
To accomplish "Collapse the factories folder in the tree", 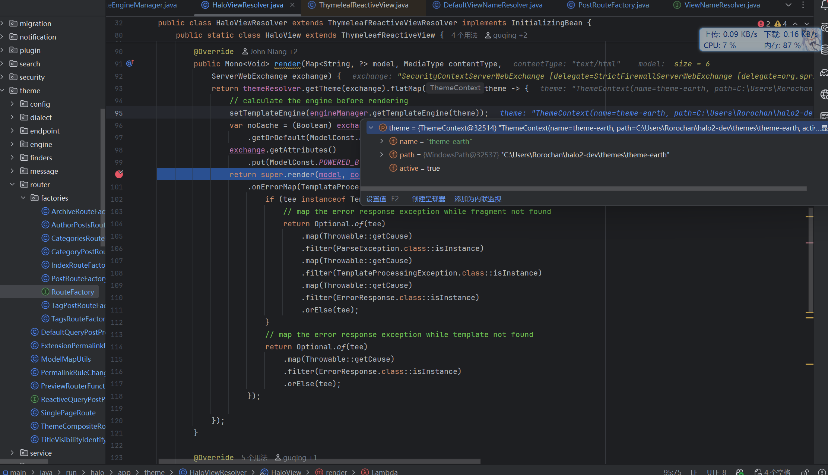I will click(x=23, y=198).
